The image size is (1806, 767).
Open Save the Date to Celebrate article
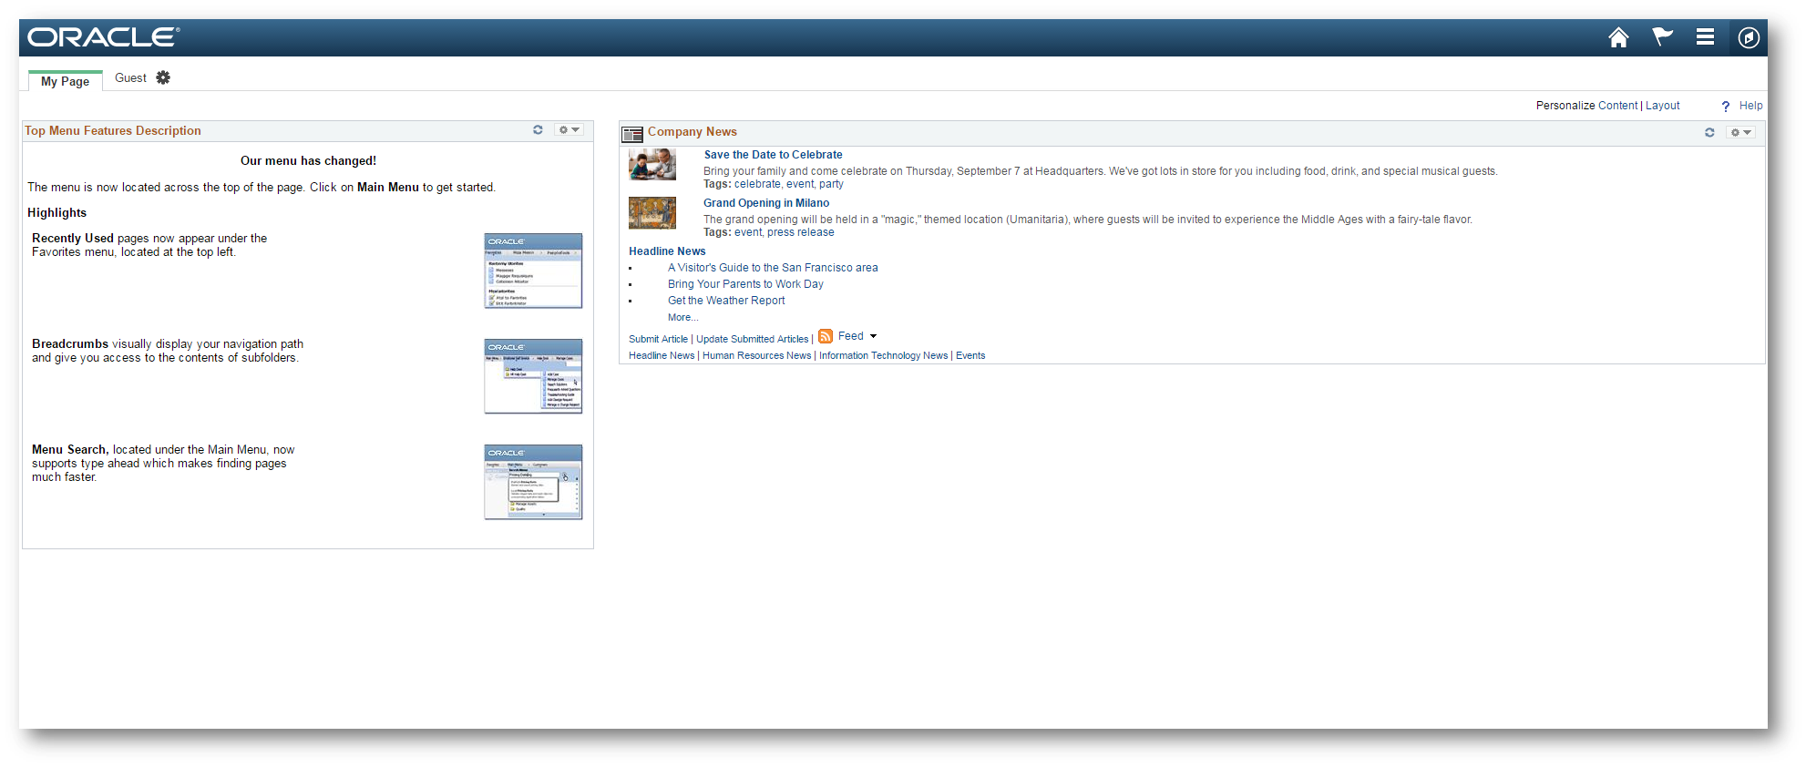(x=773, y=155)
